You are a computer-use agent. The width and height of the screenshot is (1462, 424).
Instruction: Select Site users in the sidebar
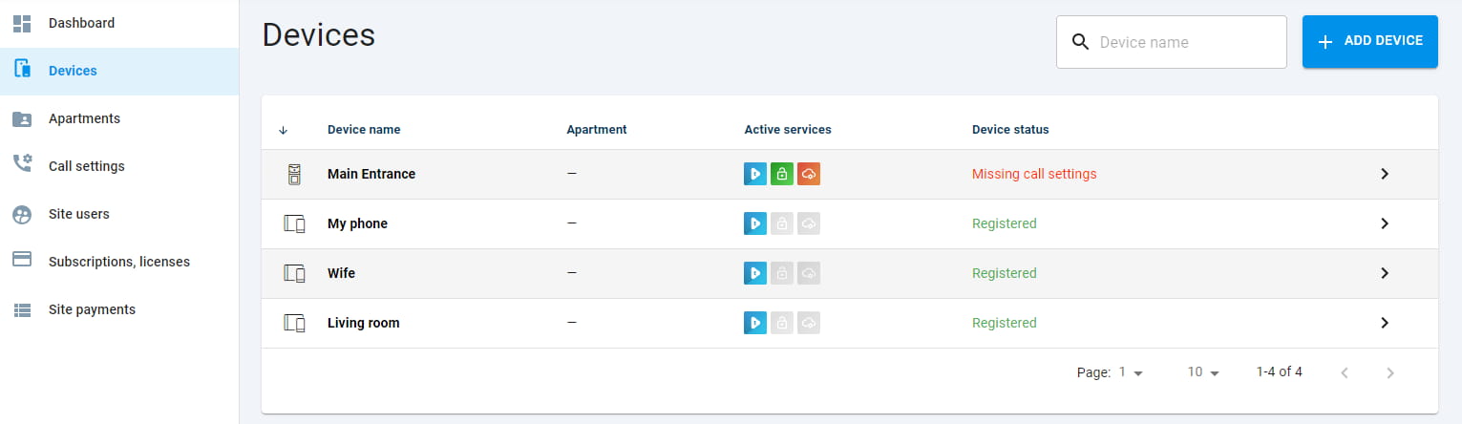pos(119,214)
